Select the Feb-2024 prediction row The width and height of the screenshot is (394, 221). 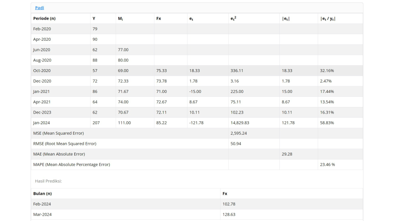tap(197, 204)
